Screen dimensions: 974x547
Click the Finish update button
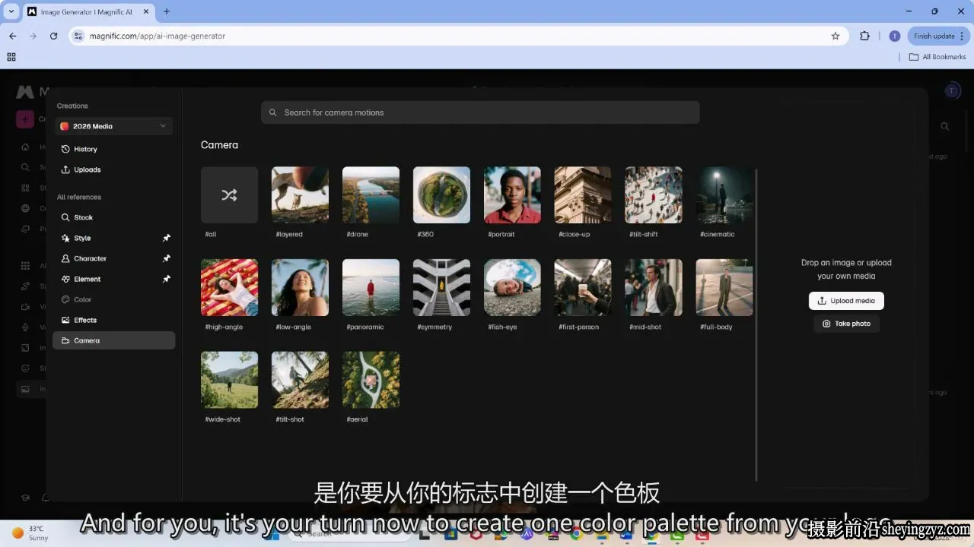937,36
